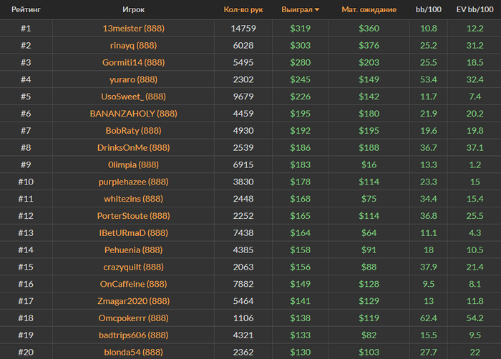Select hands count 6028
501x359 pixels.
click(243, 45)
